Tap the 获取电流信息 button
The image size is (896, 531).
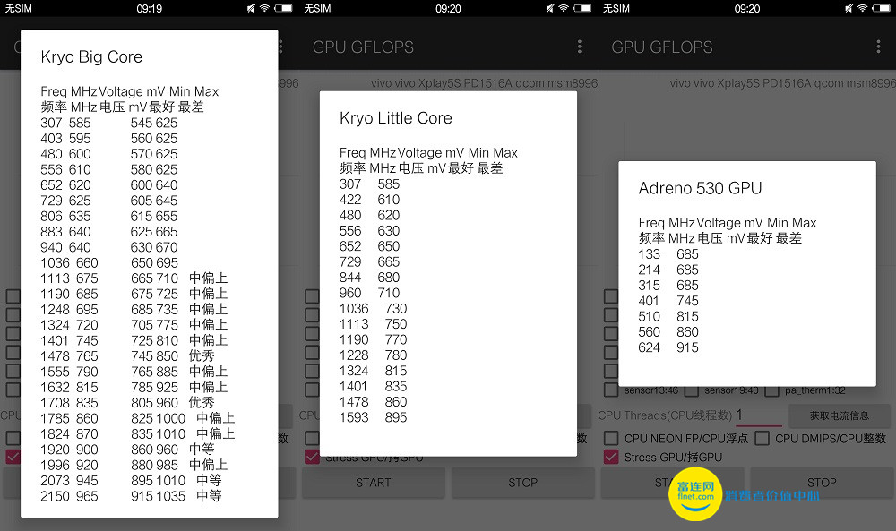click(839, 415)
